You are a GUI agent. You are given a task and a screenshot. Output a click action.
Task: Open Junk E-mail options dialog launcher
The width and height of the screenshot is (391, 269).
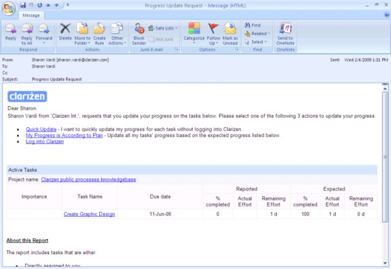(176, 50)
